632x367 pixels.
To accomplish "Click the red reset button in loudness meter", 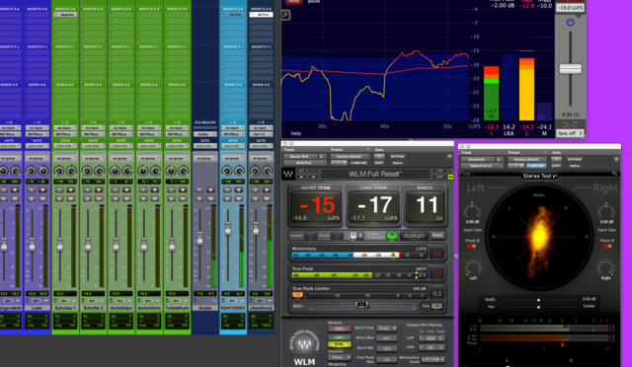I will click(294, 2).
